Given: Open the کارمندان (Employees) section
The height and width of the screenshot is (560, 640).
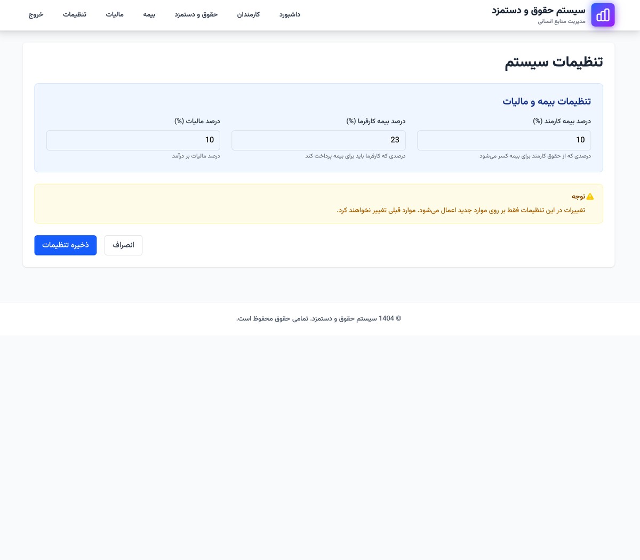Looking at the screenshot, I should [x=248, y=14].
